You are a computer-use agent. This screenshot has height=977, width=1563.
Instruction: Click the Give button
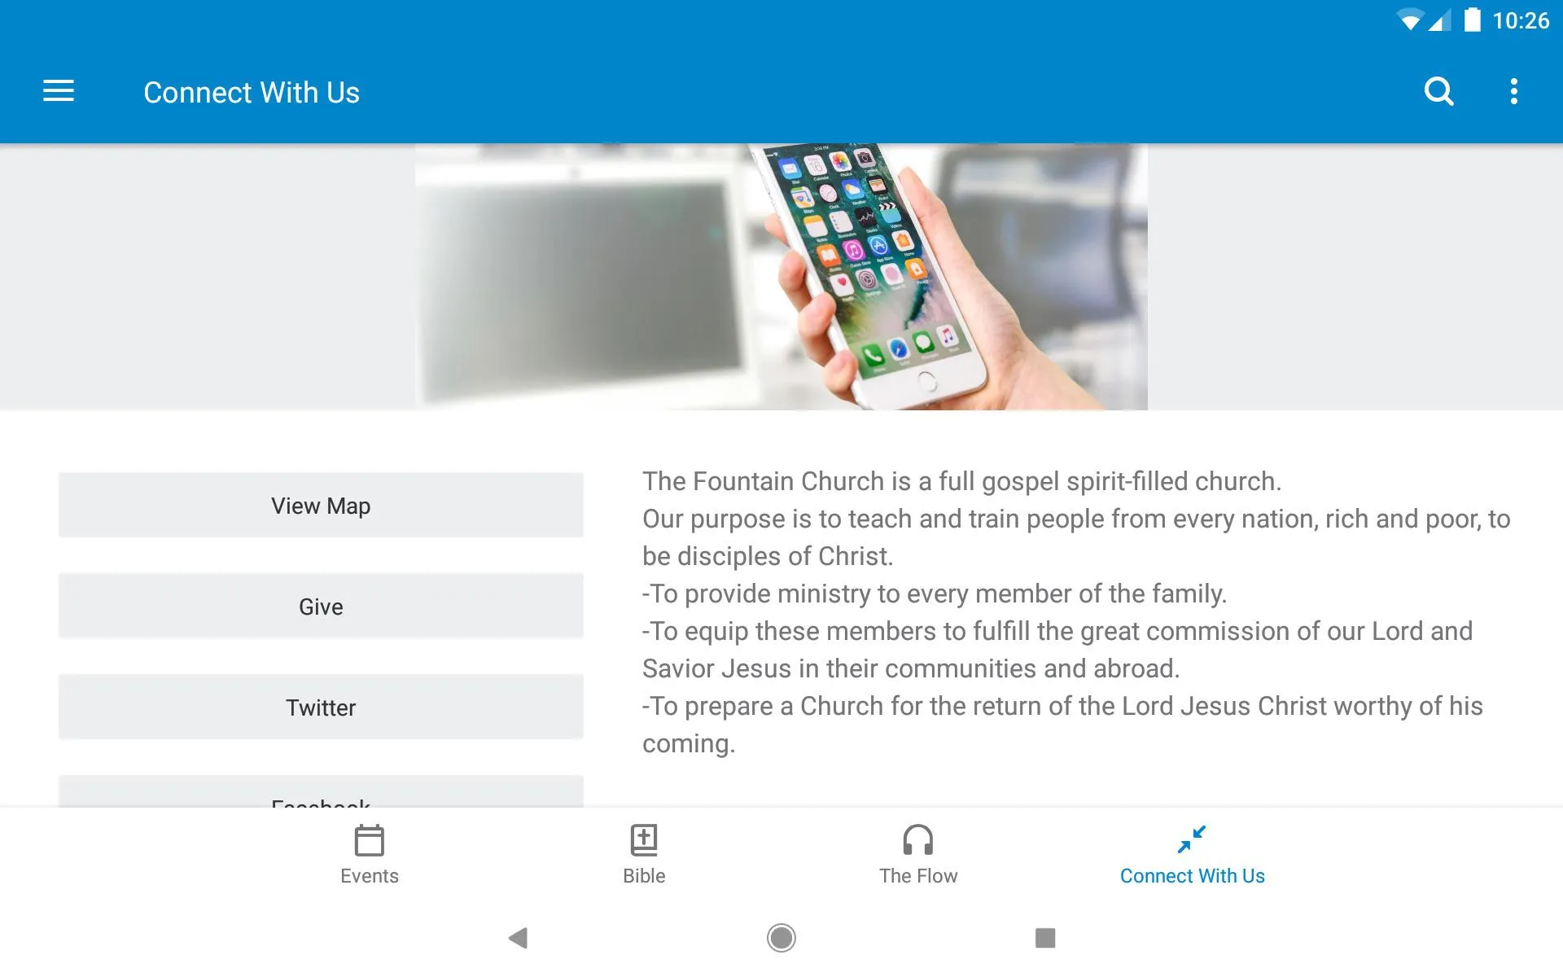tap(321, 606)
